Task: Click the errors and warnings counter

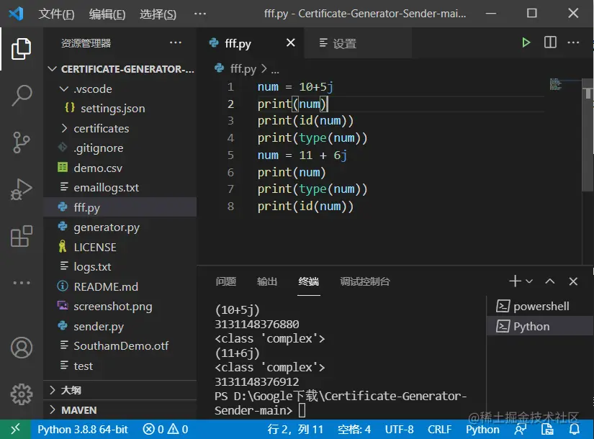Action: point(166,429)
